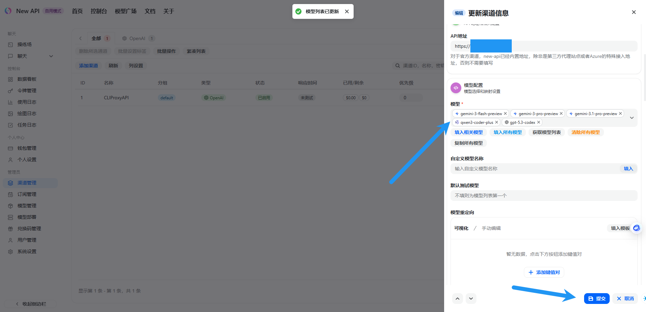Dismiss the model list updated notification
Screen dimensions: 646x312
(x=347, y=11)
